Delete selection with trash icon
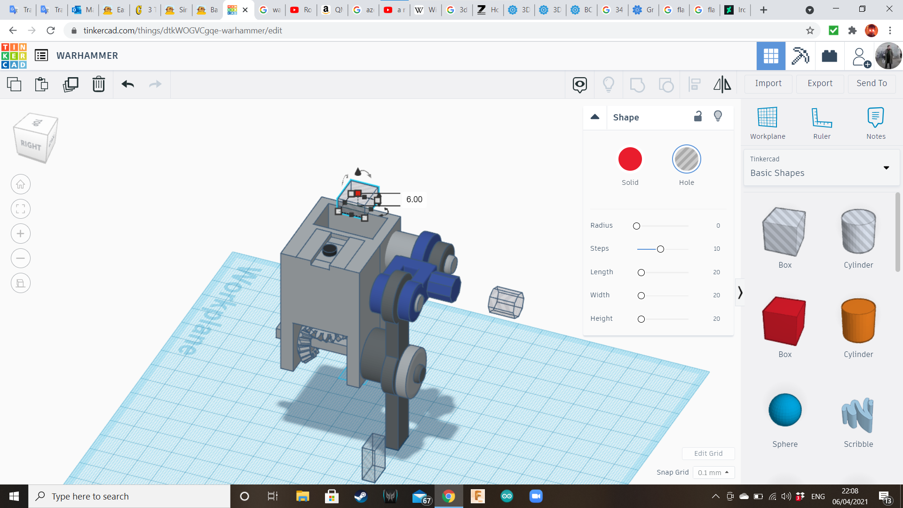 (98, 84)
